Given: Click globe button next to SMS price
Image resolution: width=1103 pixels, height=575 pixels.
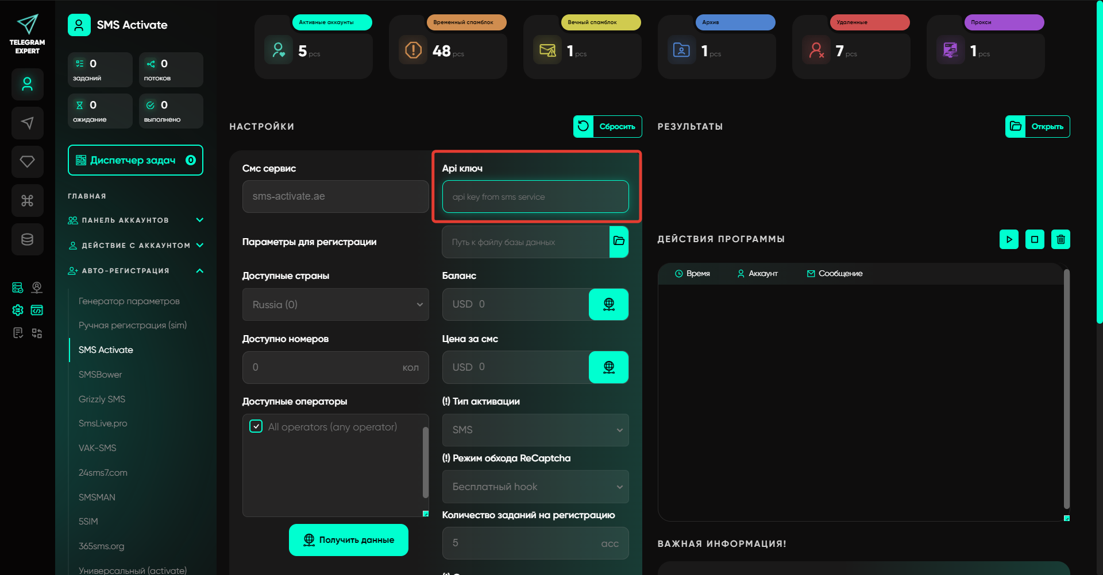Looking at the screenshot, I should tap(608, 367).
